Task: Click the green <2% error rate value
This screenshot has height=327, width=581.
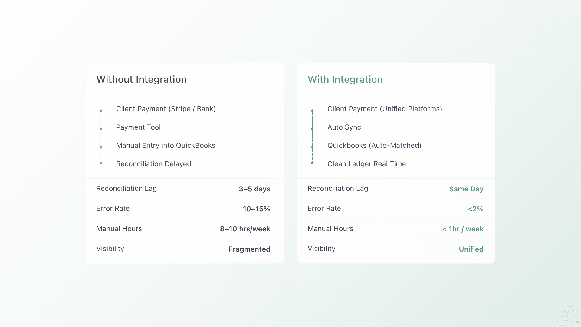Action: (x=475, y=209)
